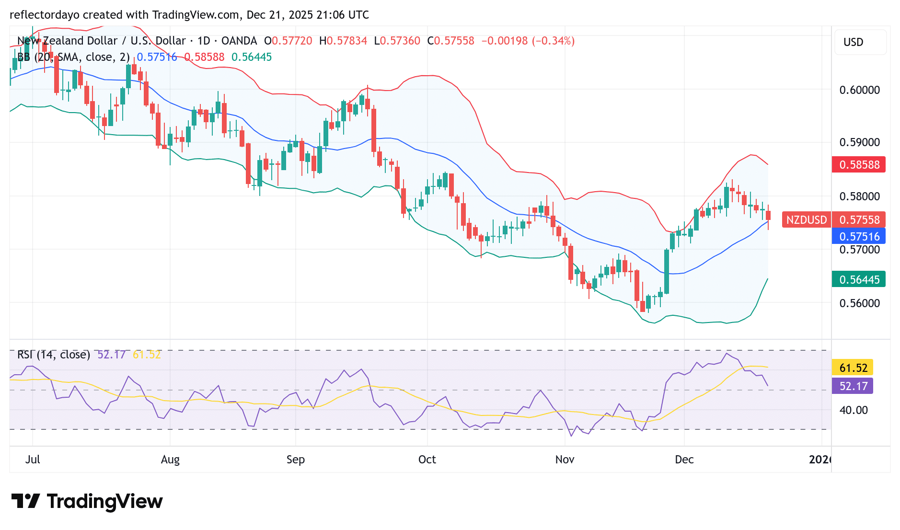Select the red 0.58588 upper band label
Viewport: 900px width, 530px height.
pos(859,165)
